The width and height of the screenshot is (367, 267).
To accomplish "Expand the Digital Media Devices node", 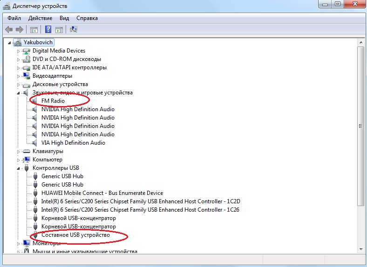I will tap(19, 51).
